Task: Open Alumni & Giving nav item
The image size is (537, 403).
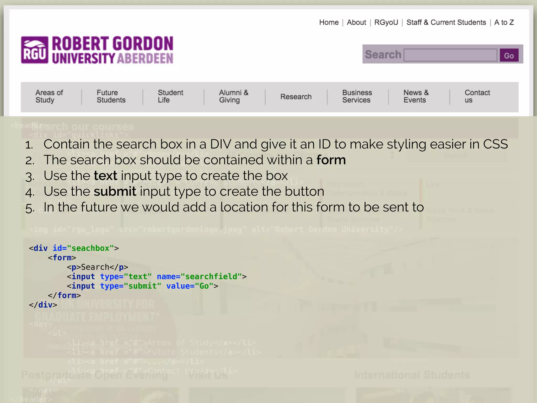Action: point(233,96)
